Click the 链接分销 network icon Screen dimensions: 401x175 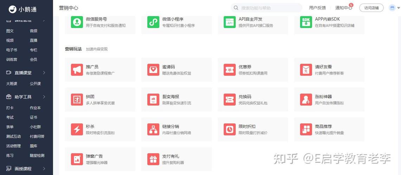tap(153, 129)
